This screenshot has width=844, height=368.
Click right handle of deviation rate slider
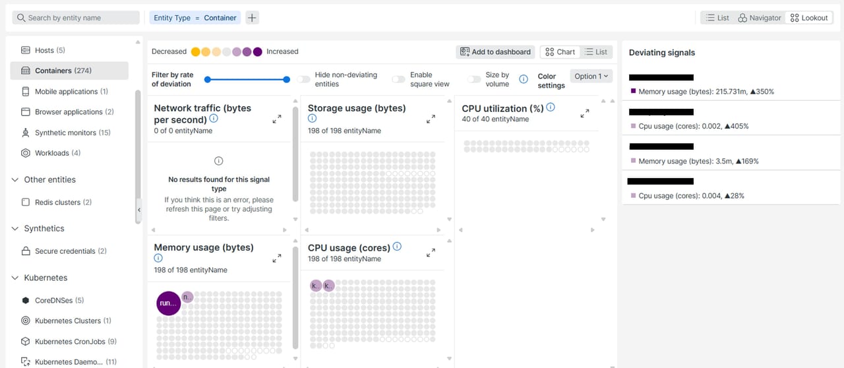(x=286, y=79)
